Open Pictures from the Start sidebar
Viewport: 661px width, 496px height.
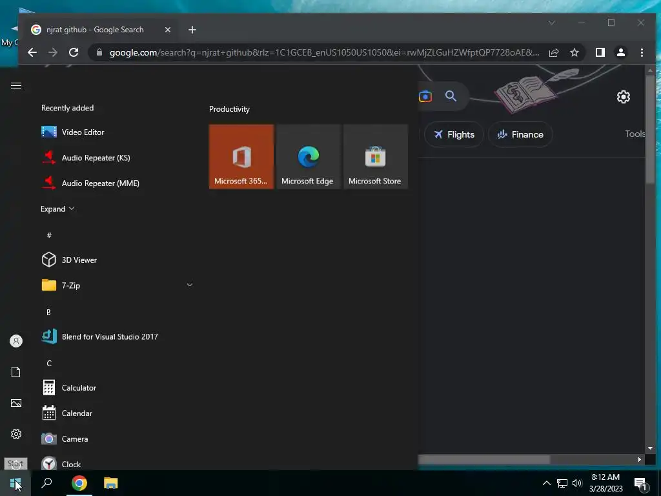(x=16, y=403)
